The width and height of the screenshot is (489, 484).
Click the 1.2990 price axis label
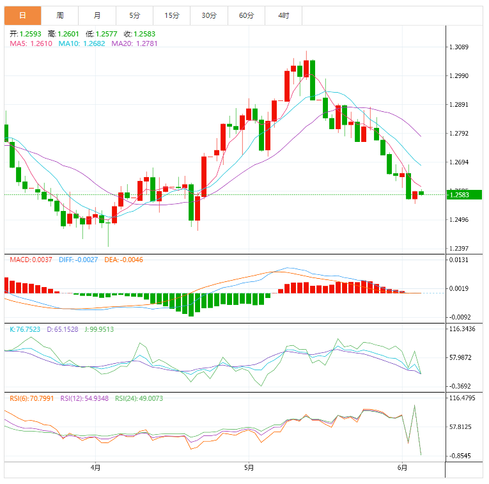tap(459, 76)
